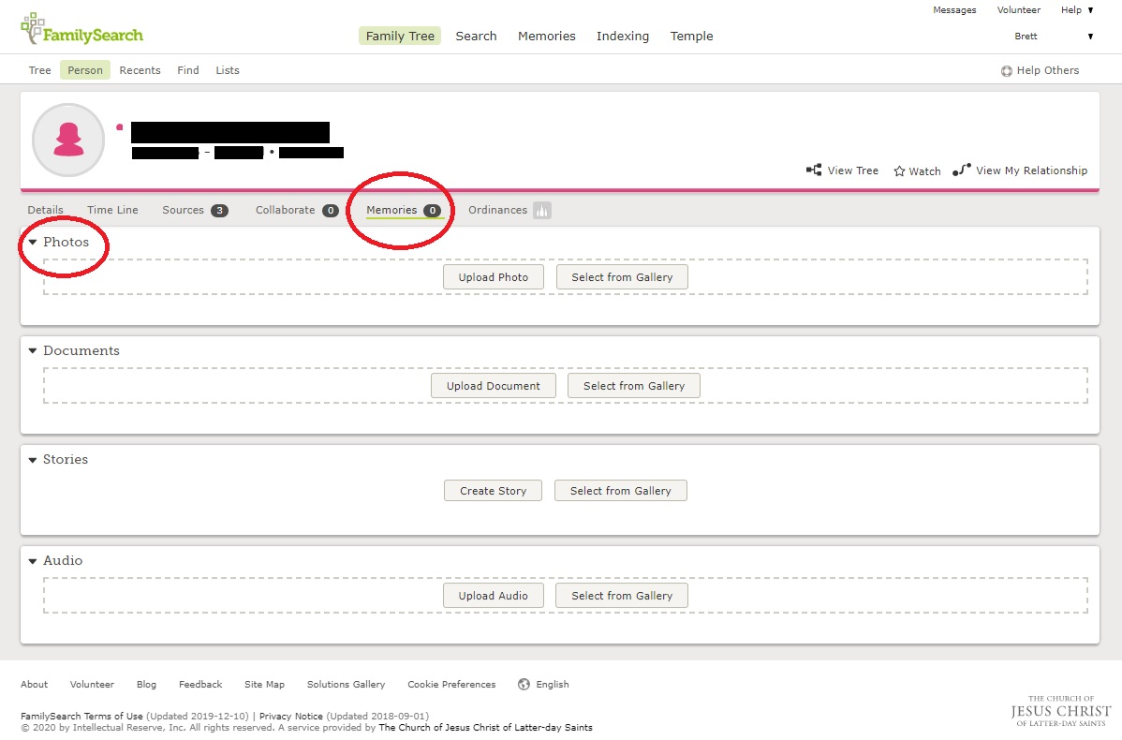Collapse the Photos section

click(32, 242)
